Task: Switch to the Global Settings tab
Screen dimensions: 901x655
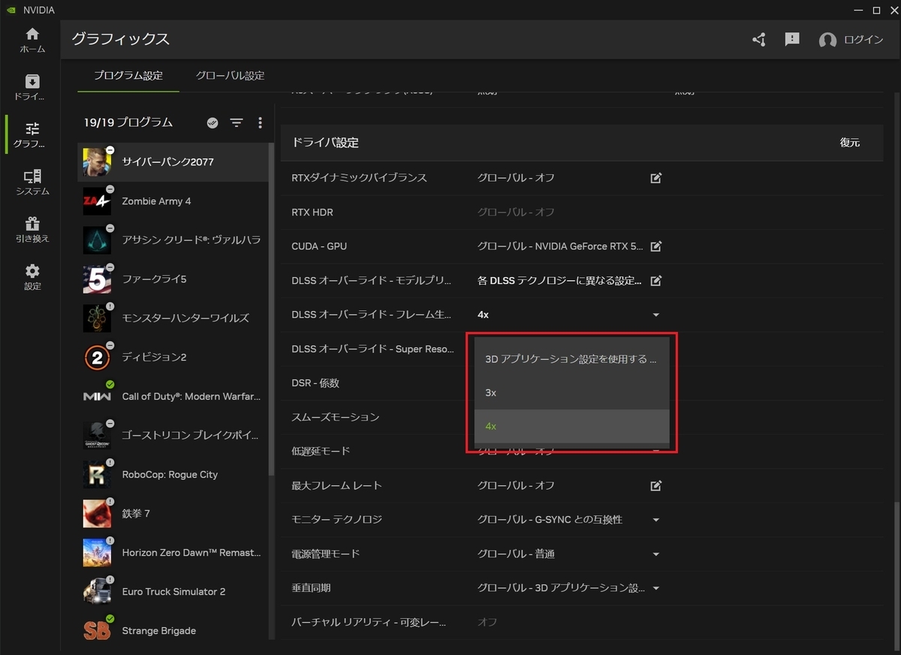Action: [230, 76]
